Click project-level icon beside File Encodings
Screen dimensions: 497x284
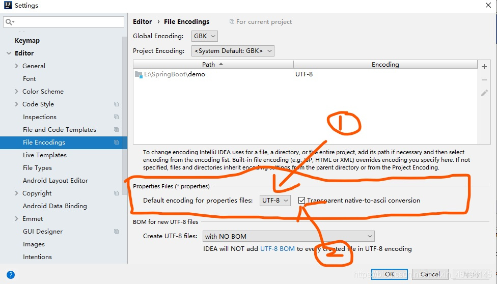pos(116,143)
